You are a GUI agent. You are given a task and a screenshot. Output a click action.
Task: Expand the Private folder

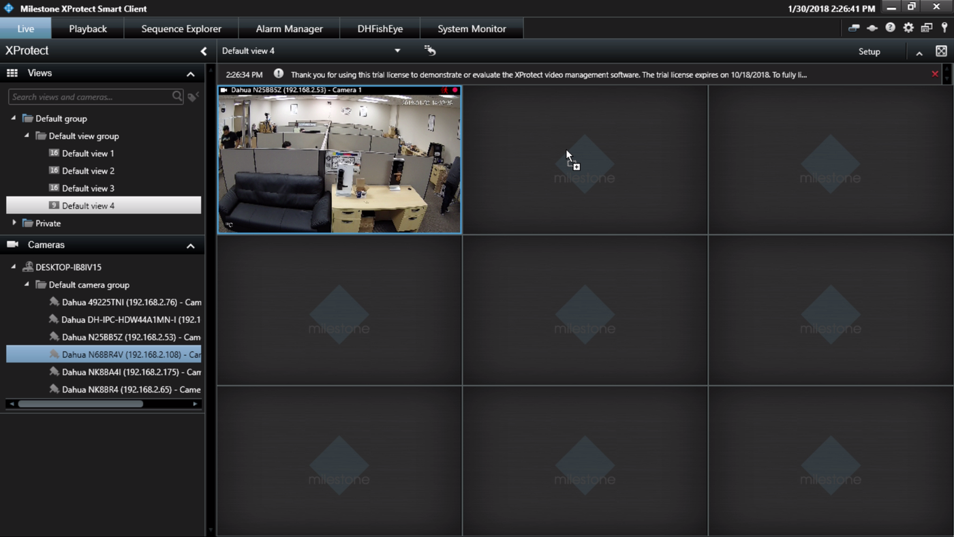click(14, 223)
